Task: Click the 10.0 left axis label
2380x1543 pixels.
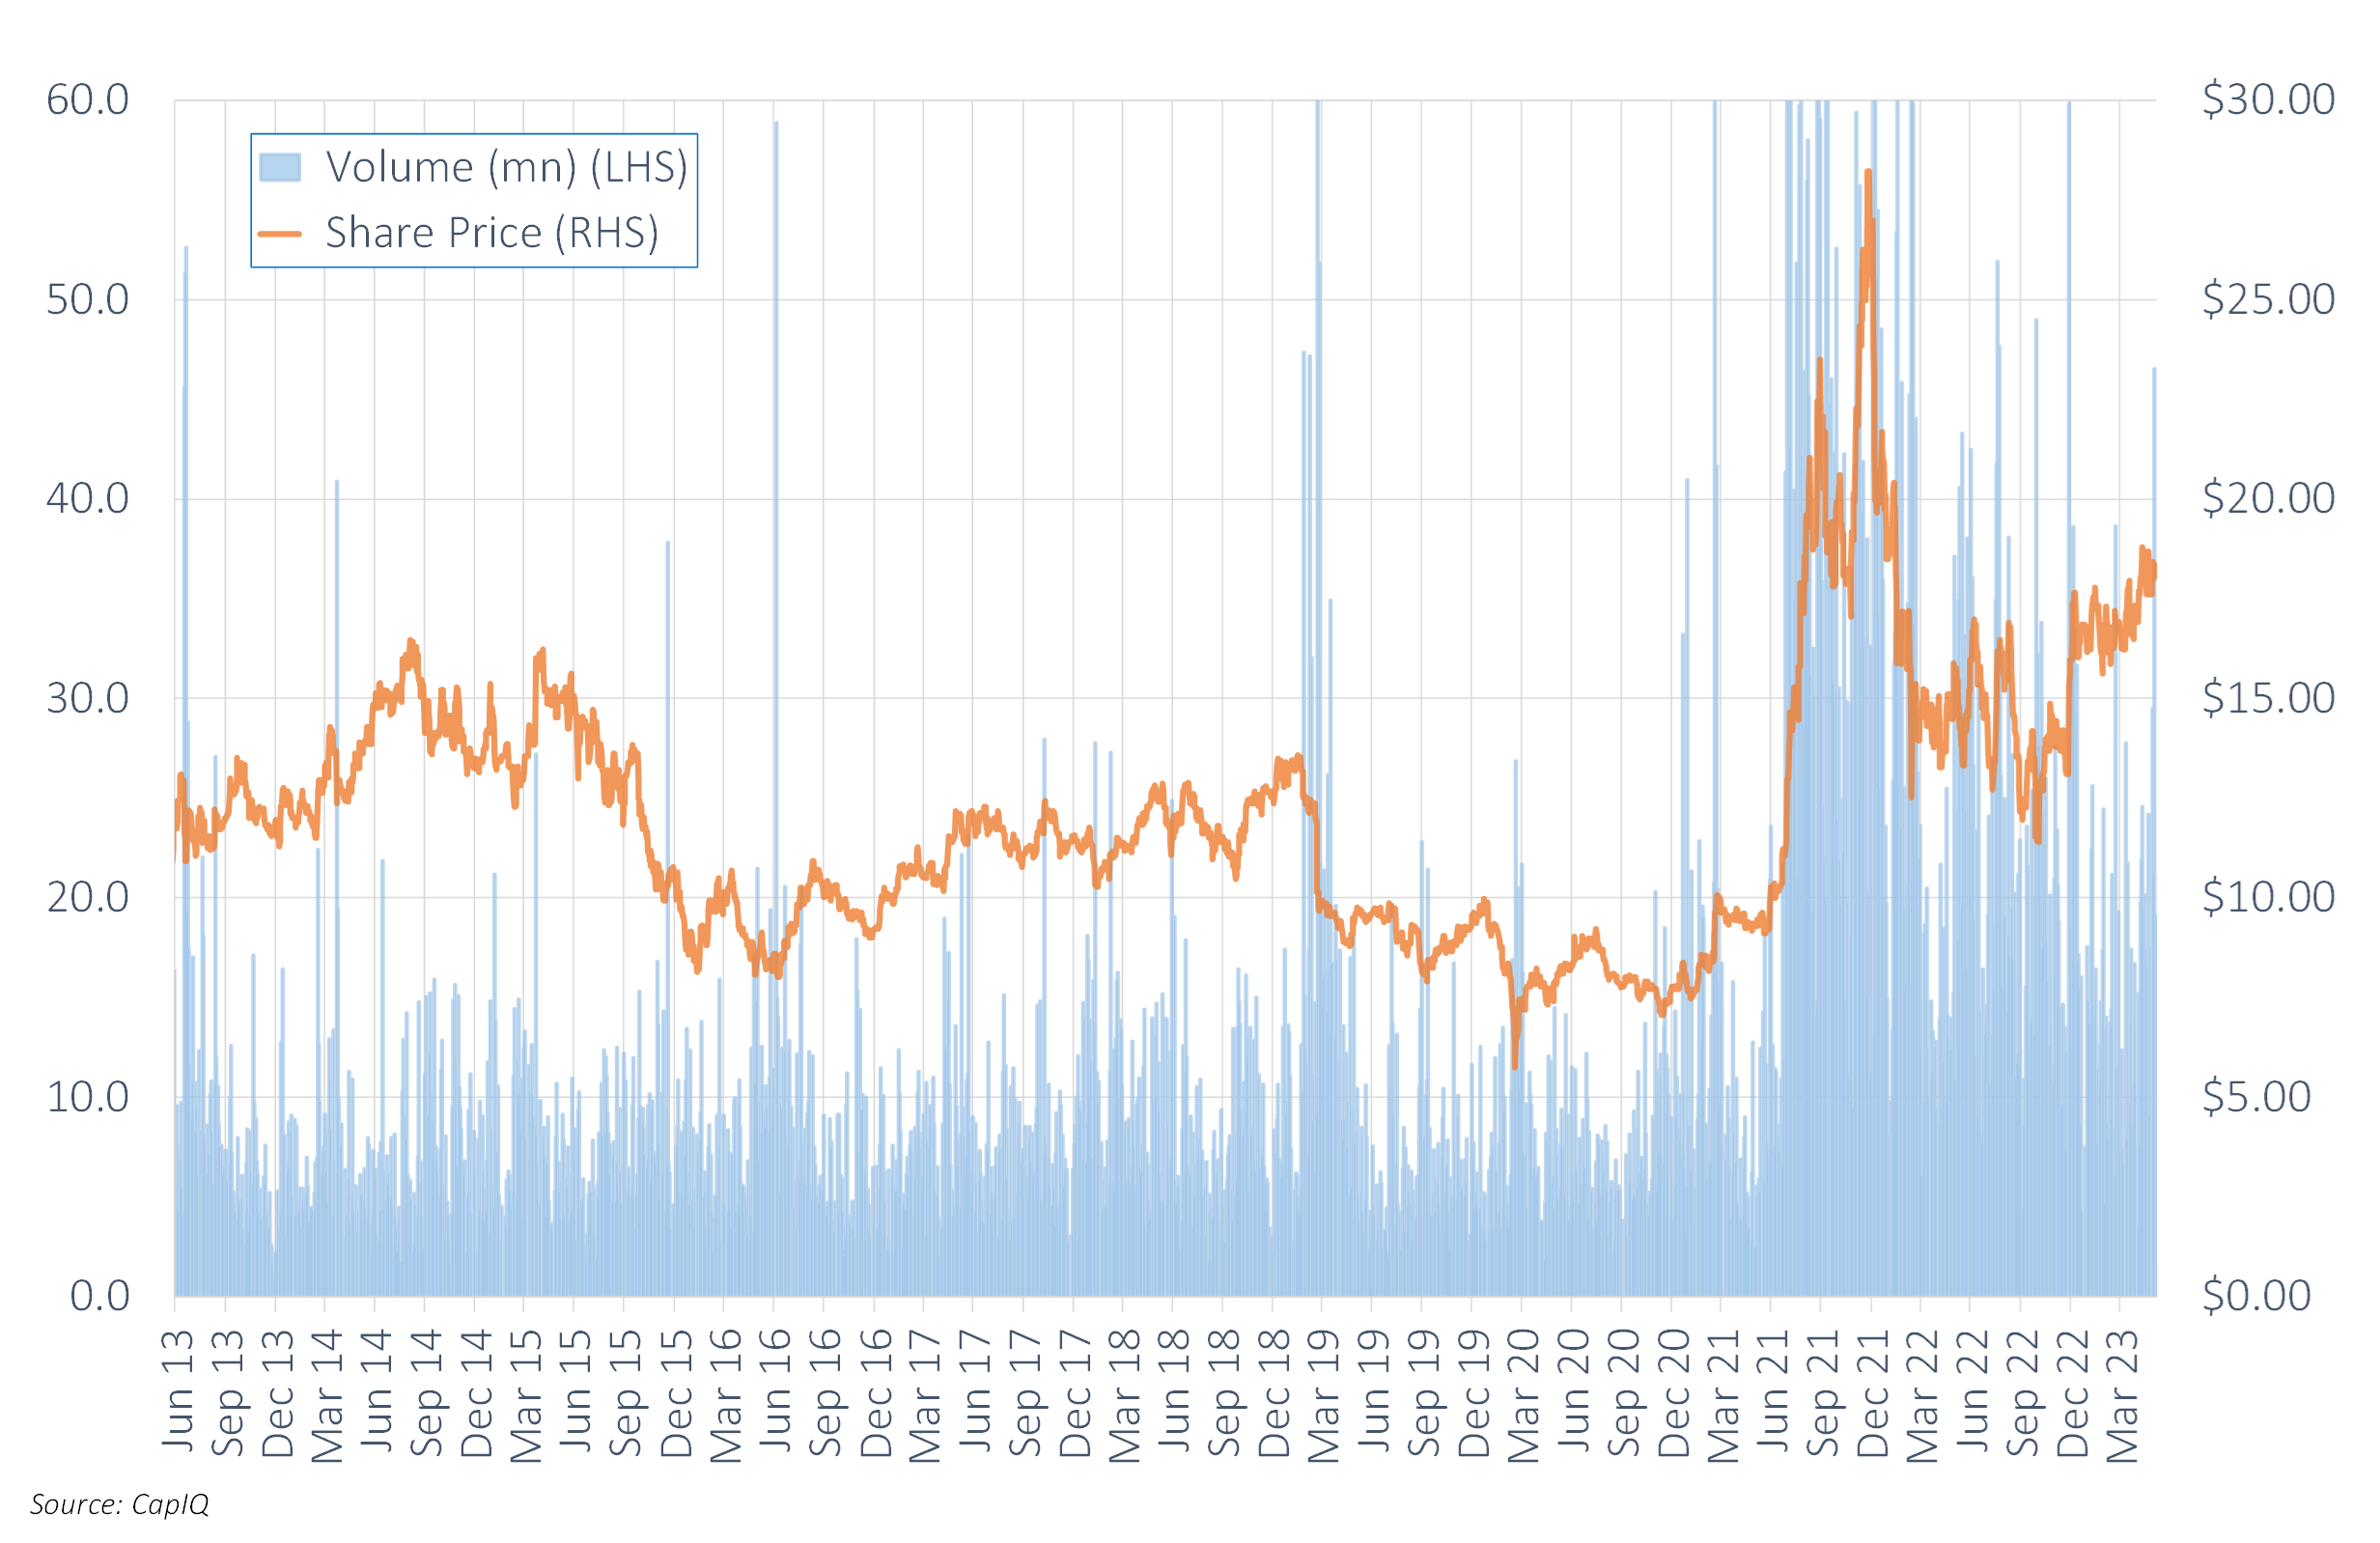Action: (88, 1097)
